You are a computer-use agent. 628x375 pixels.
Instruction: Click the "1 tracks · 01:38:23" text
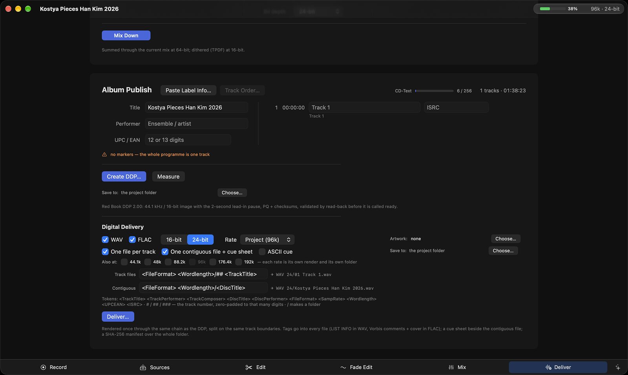[x=503, y=91]
